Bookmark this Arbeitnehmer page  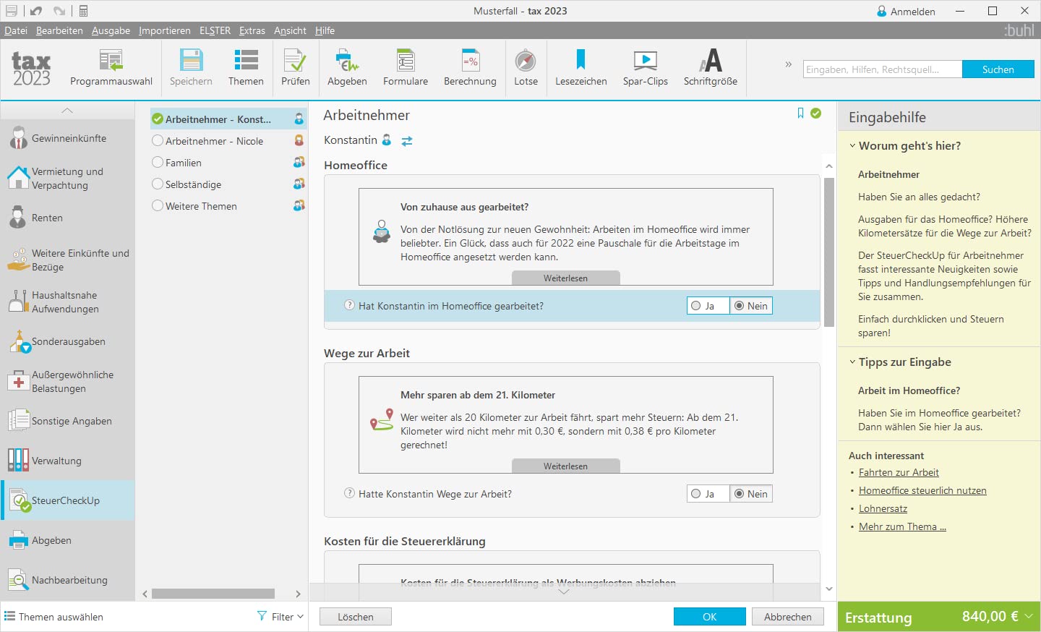[x=800, y=114]
